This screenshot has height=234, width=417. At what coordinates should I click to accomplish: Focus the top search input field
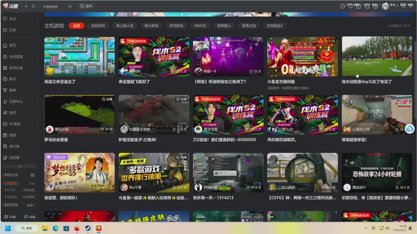coord(54,6)
